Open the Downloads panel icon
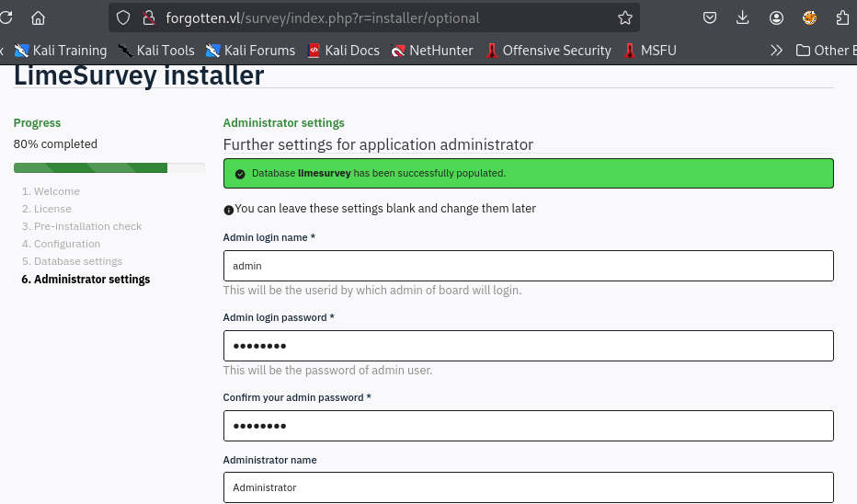This screenshot has width=857, height=504. [743, 17]
